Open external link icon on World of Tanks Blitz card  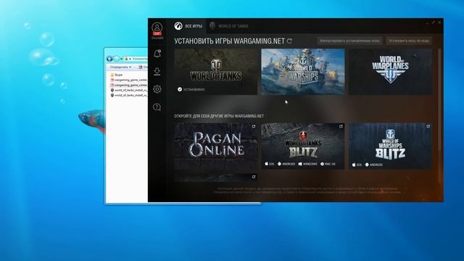coord(341,126)
